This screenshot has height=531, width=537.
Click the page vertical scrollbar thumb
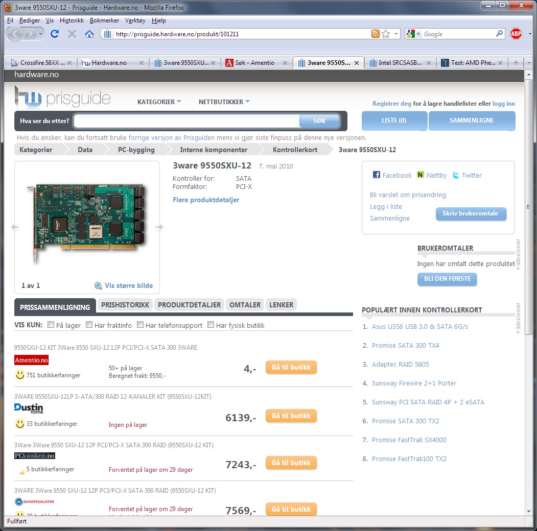coord(528,207)
